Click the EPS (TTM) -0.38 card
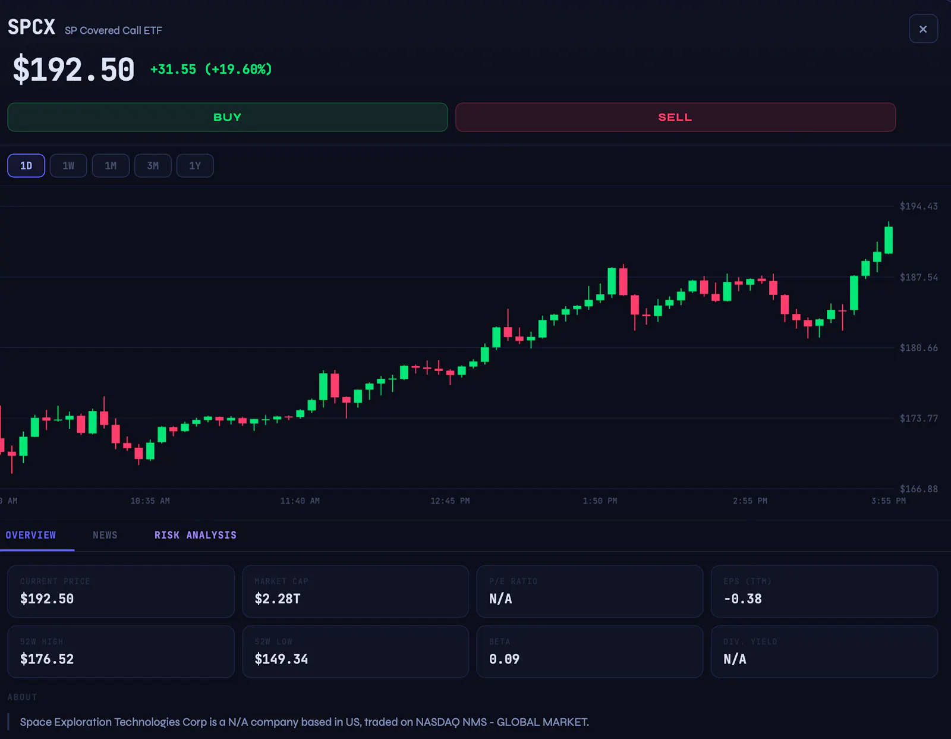951x739 pixels. [x=824, y=592]
